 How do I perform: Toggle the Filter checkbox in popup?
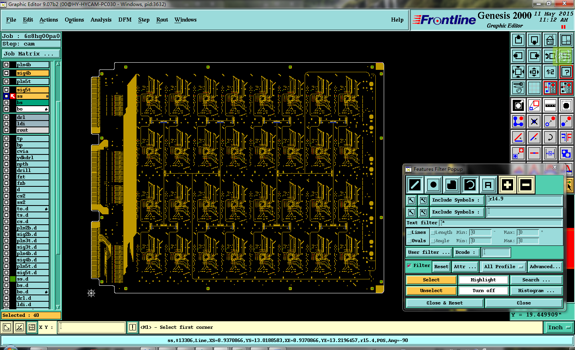409,266
